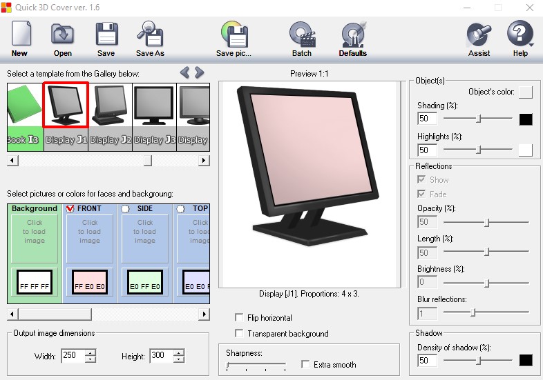This screenshot has height=380, width=543.
Task: Open the black Shadow color swatch
Action: 525,360
